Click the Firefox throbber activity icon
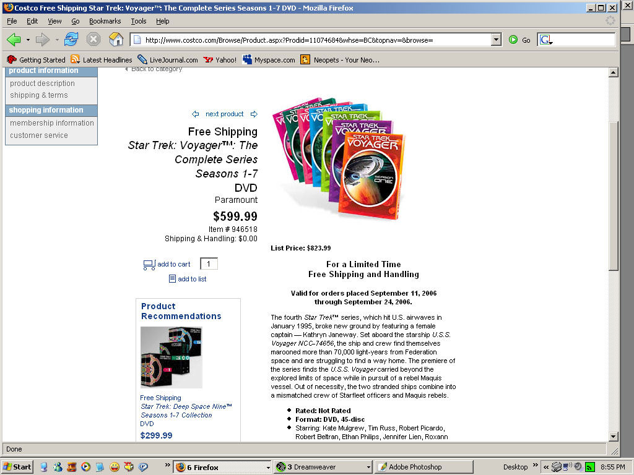Image resolution: width=634 pixels, height=475 pixels. (610, 20)
